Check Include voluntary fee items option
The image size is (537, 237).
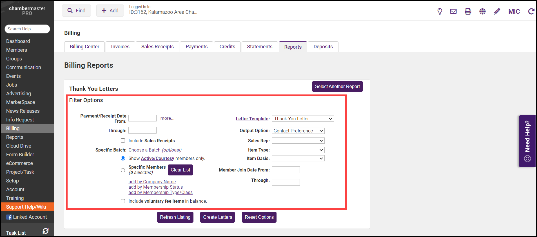tap(123, 201)
